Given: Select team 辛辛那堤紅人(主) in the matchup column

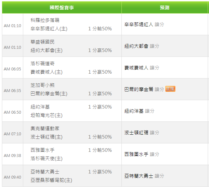Looking at the screenshot, I should (x=49, y=29).
